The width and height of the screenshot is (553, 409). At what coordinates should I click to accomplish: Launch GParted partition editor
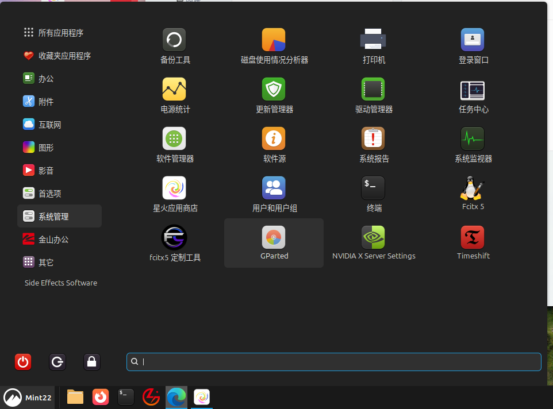(274, 244)
